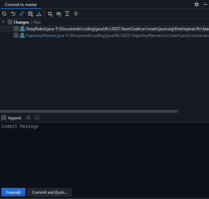This screenshot has height=199, width=209.
Task: Open commit panel settings gear
Action: coord(197,4)
